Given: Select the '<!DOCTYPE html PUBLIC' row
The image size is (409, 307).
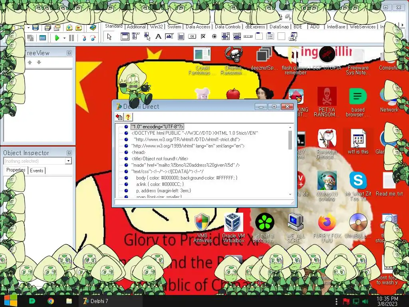Looking at the screenshot, I should [195, 133].
